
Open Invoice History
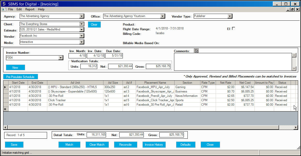(154, 145)
